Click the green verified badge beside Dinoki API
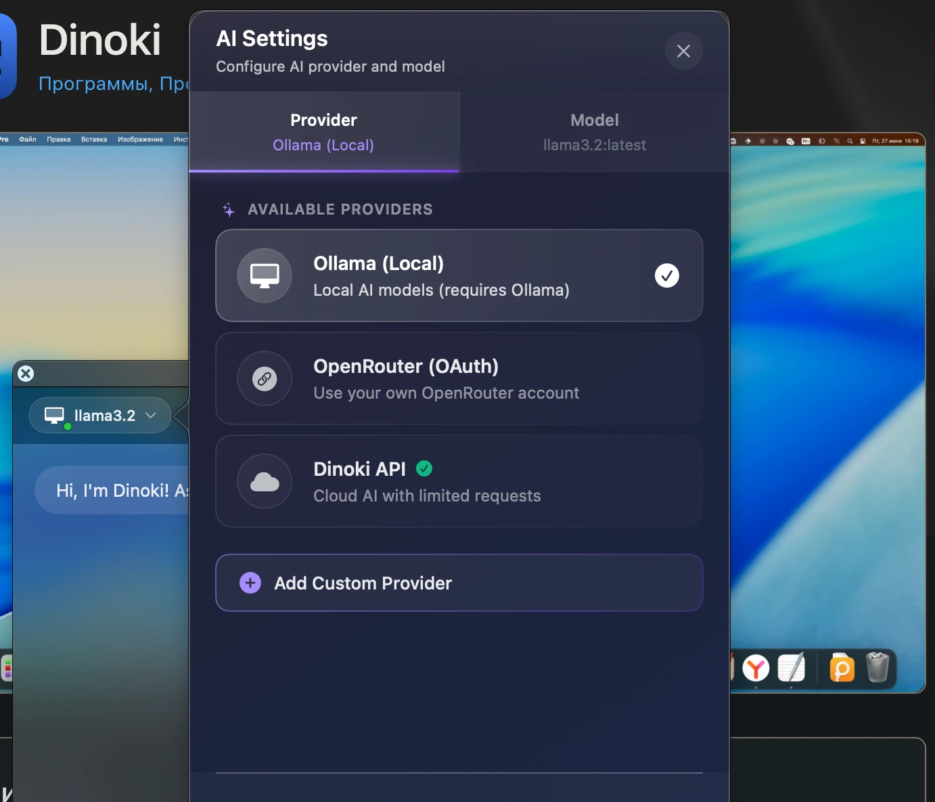The image size is (935, 802). [424, 468]
